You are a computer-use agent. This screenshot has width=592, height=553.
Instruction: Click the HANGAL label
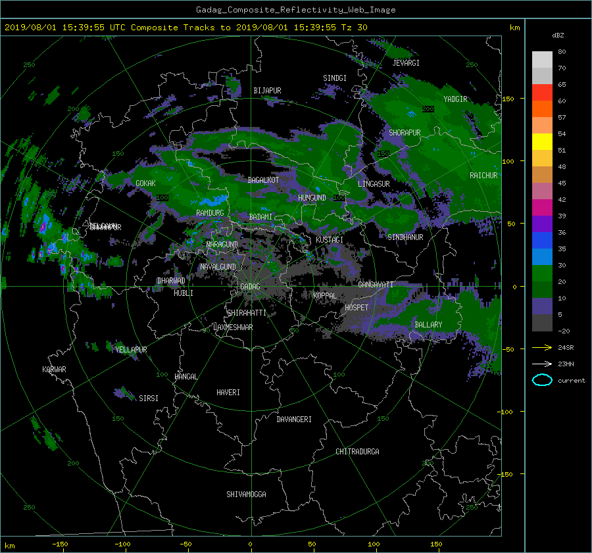point(185,377)
